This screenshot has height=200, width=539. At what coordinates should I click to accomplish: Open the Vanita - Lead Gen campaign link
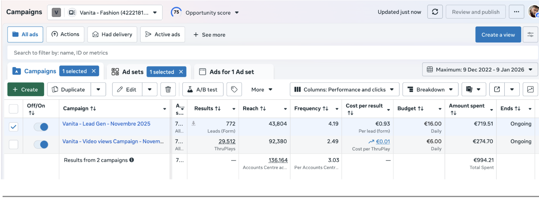click(x=106, y=124)
